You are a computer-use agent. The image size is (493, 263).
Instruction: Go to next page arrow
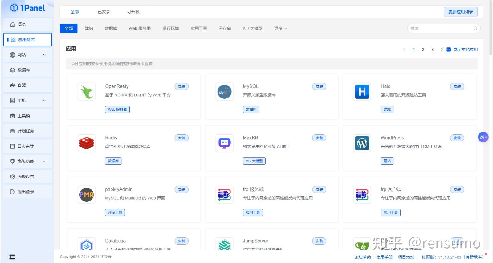(442, 50)
